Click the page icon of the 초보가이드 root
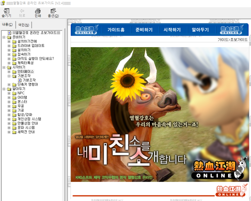 point(9,33)
